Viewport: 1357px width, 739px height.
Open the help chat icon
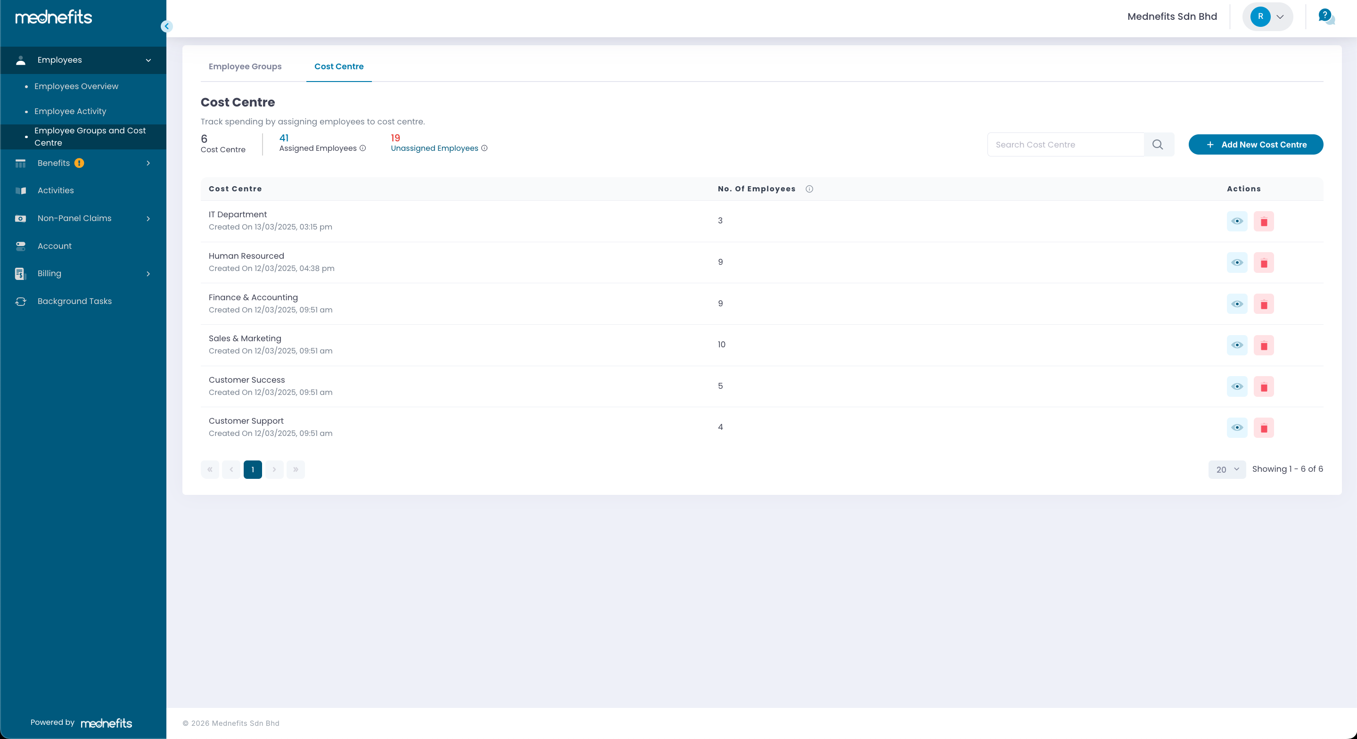pos(1325,16)
